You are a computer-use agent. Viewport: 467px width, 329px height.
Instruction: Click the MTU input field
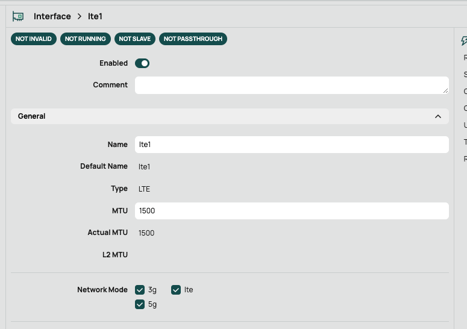[292, 211]
